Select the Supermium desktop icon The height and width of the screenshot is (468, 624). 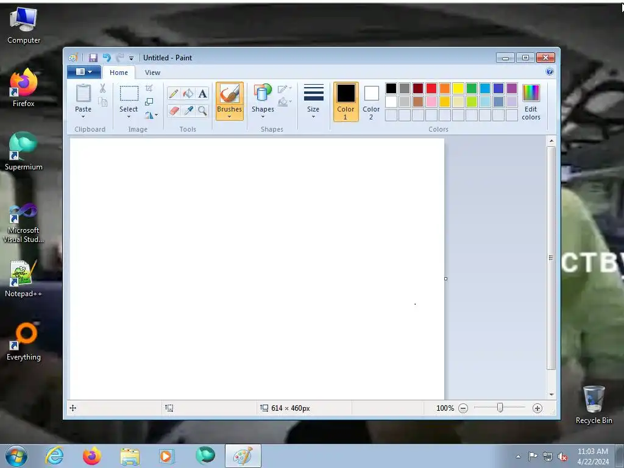coord(24,151)
